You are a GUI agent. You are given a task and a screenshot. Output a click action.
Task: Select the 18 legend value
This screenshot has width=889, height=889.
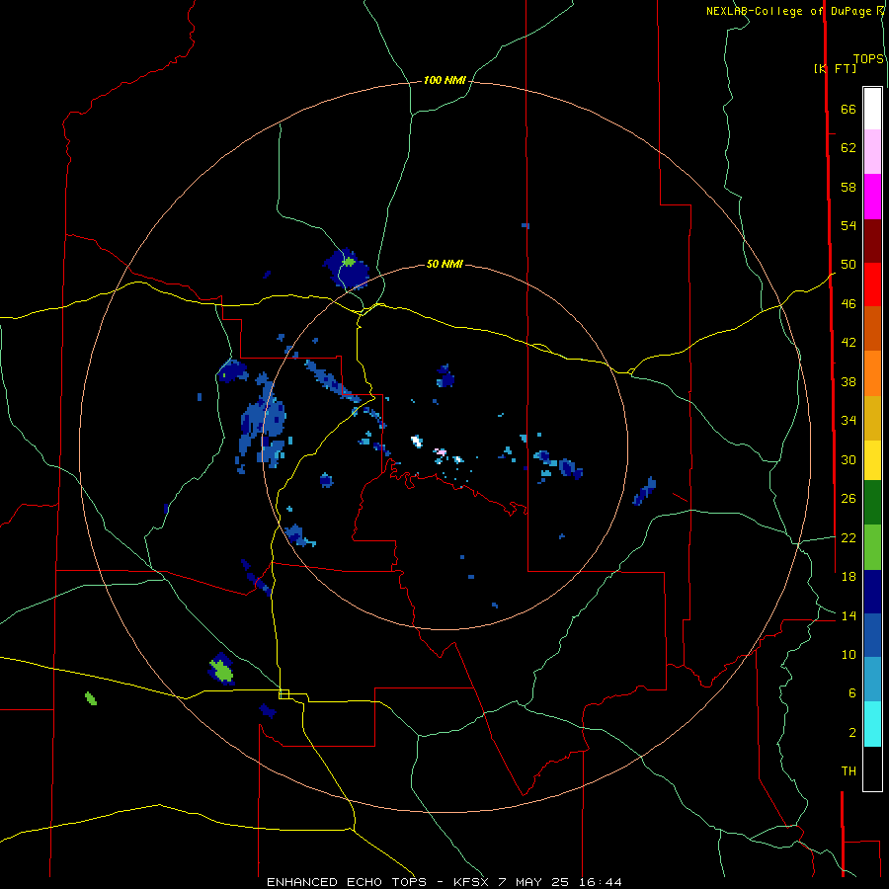pyautogui.click(x=849, y=577)
